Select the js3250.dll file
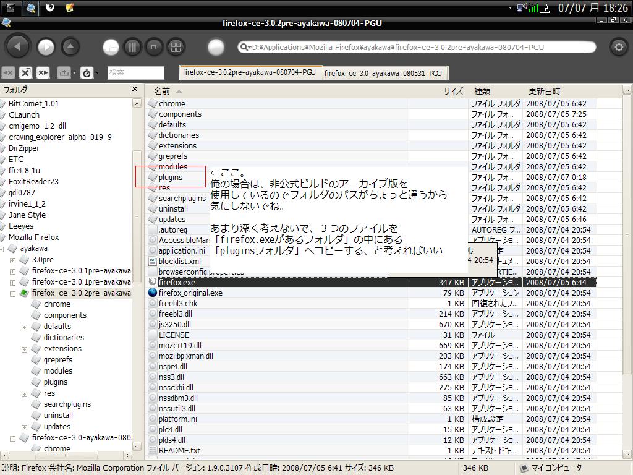The image size is (633, 475). [x=174, y=324]
